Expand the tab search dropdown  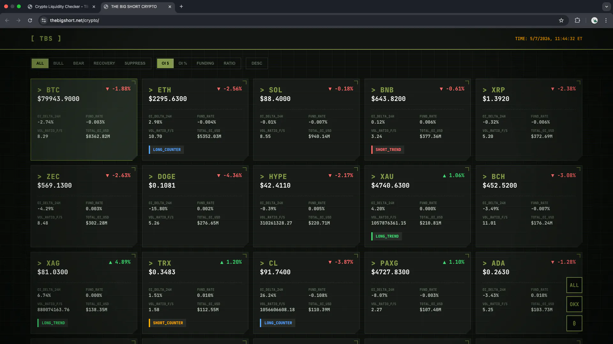[x=606, y=6]
